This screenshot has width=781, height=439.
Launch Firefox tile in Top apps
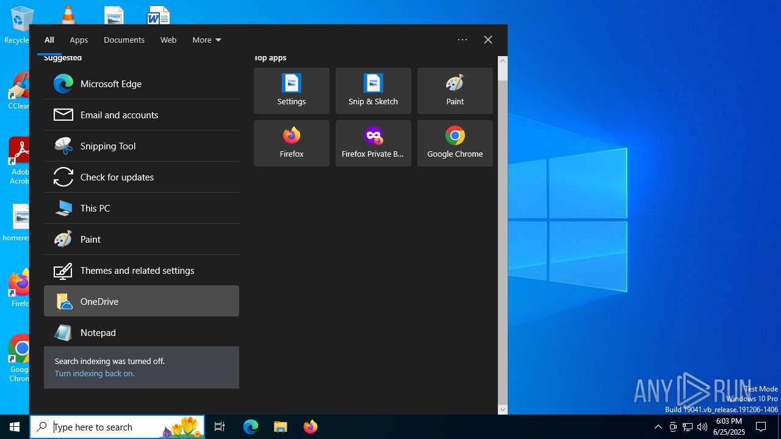tap(292, 143)
